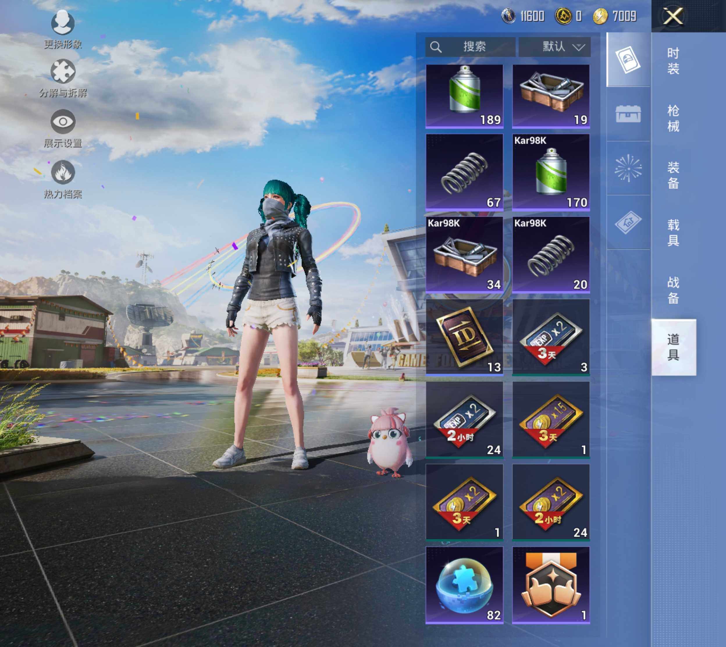Select coin x2 3天 card
Viewport: 726px width, 647px height.
[465, 503]
